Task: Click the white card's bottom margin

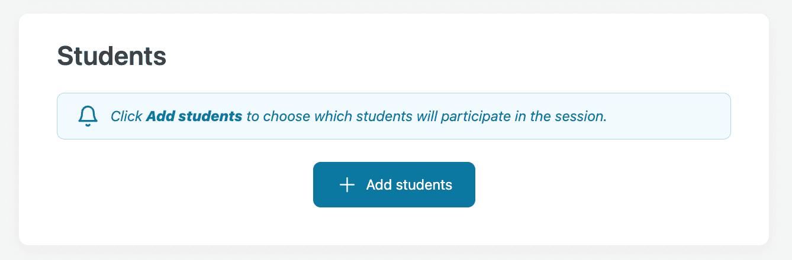Action: pos(394,227)
